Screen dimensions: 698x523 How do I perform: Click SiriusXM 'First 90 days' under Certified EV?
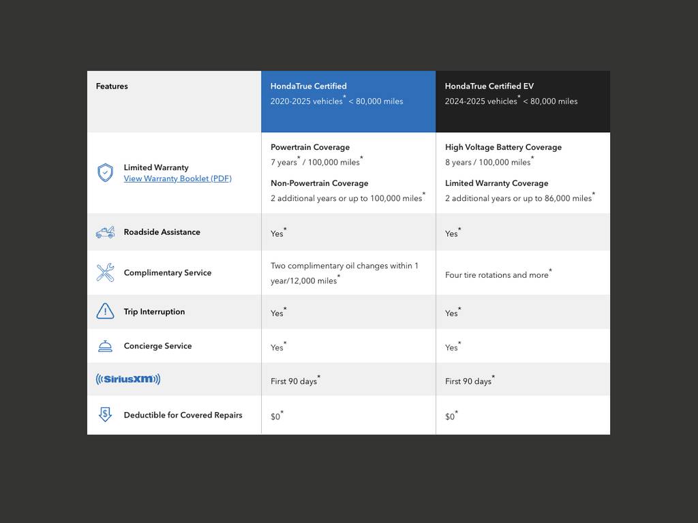(x=470, y=380)
